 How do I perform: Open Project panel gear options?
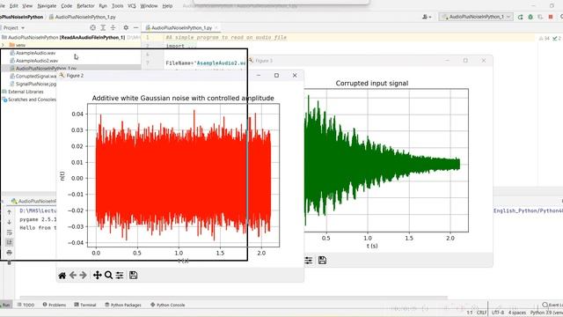click(126, 27)
